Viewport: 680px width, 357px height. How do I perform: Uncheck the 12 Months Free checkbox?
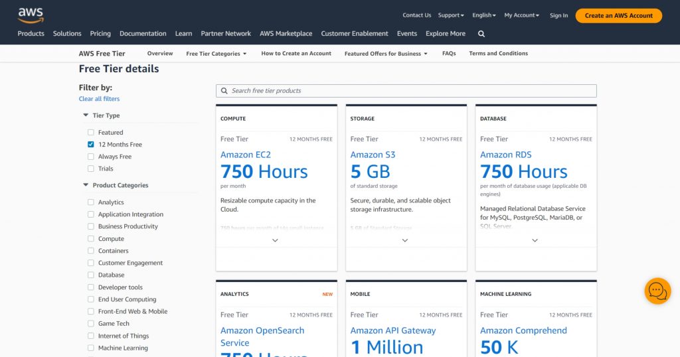coord(90,145)
